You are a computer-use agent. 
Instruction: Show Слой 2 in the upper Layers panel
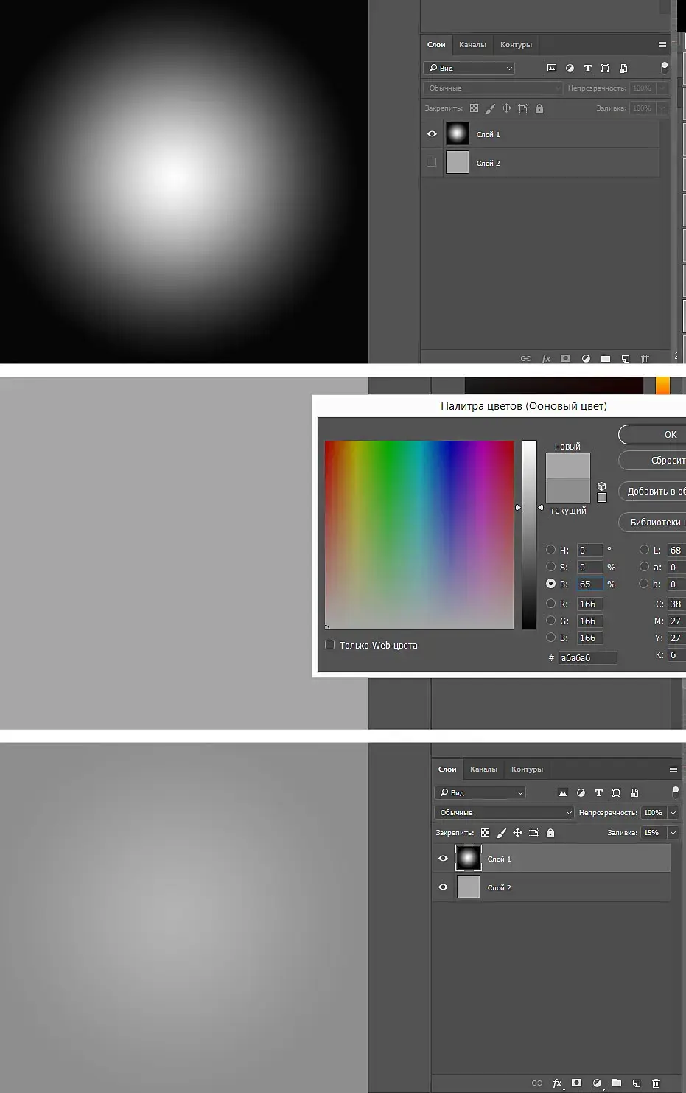coord(432,163)
